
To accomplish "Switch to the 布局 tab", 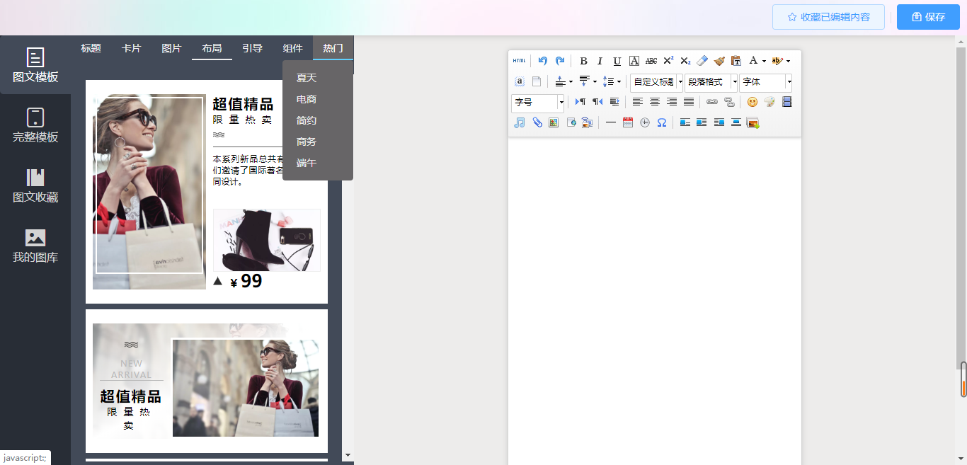I will coord(212,48).
